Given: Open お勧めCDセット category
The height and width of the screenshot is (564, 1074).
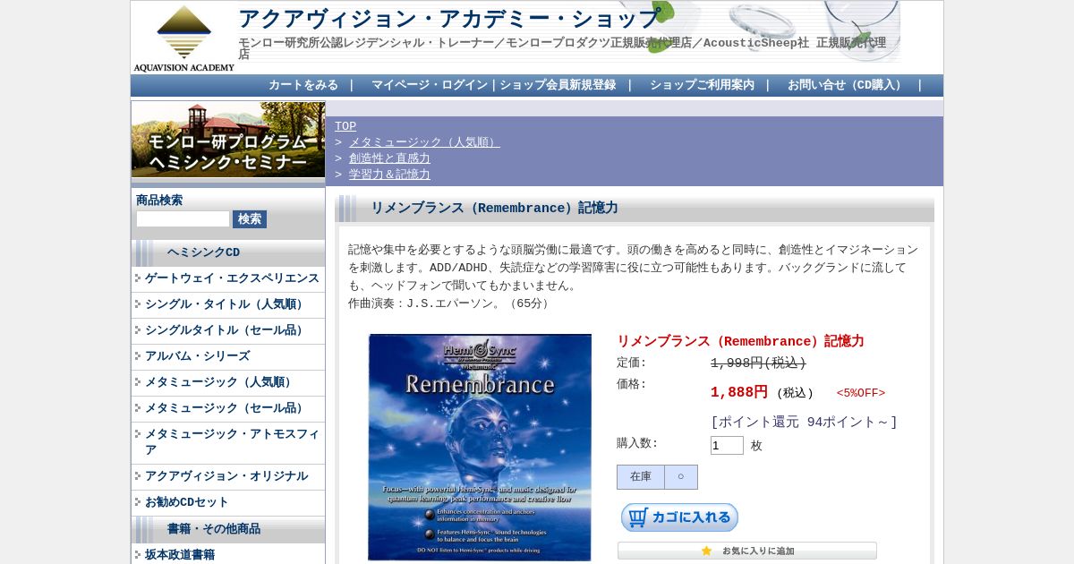Looking at the screenshot, I should [x=186, y=502].
